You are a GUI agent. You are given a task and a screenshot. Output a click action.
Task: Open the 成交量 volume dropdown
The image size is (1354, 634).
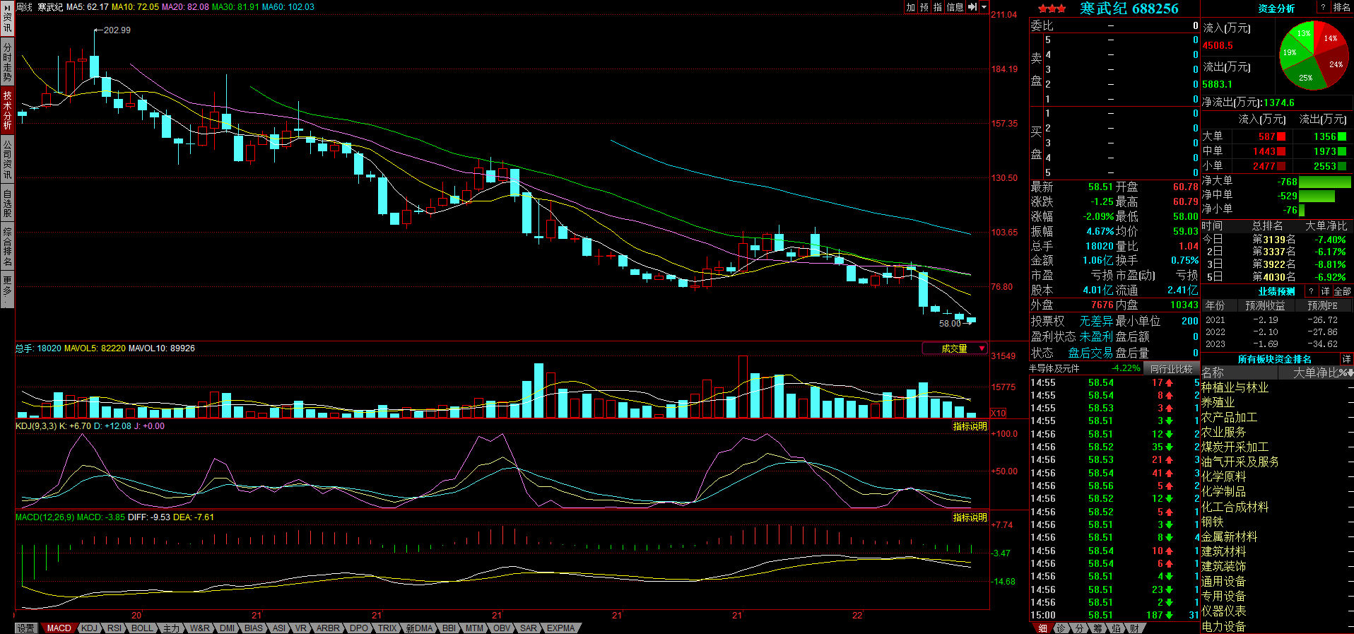[x=955, y=348]
